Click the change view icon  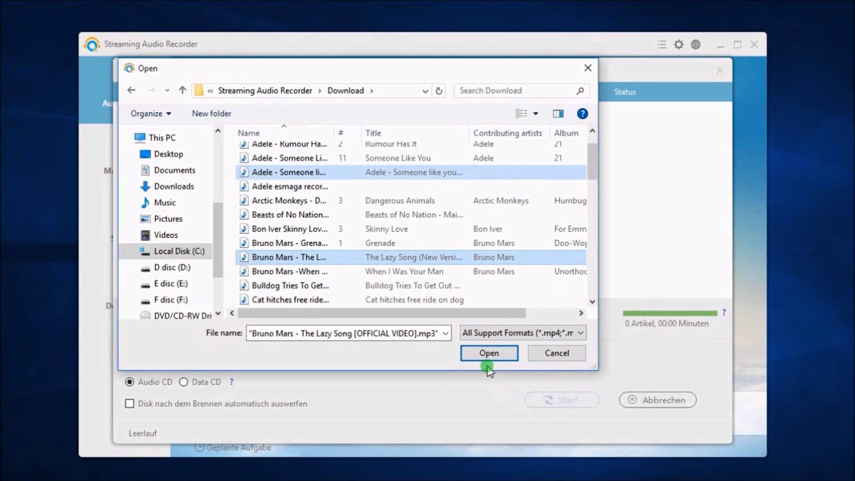click(521, 114)
